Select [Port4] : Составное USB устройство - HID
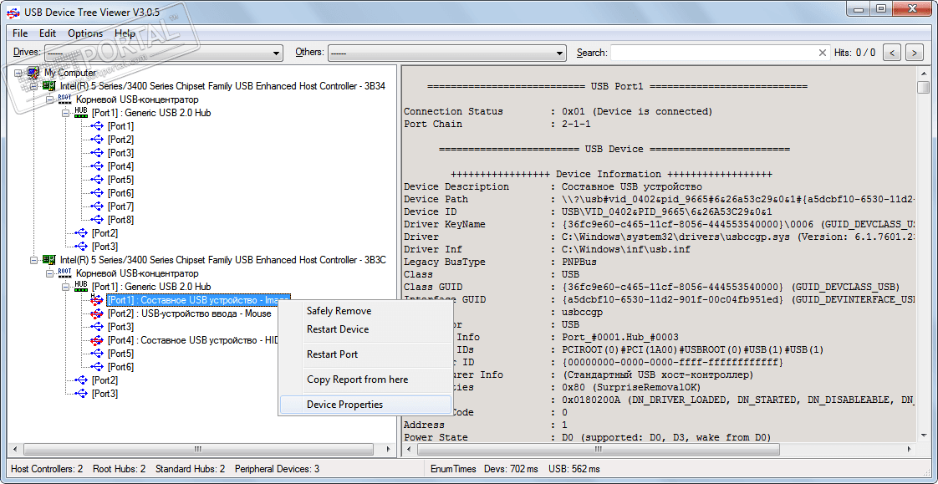Screen dimensions: 938x484 tap(191, 340)
